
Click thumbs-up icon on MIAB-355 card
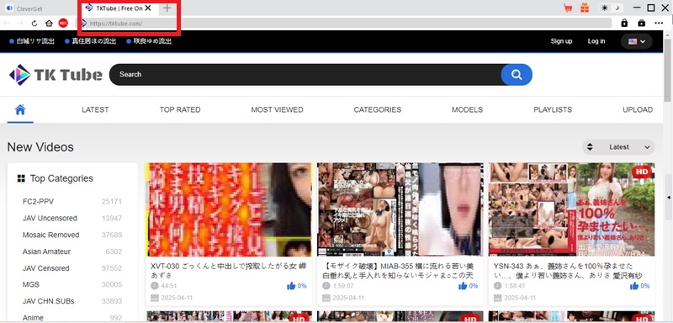[463, 286]
